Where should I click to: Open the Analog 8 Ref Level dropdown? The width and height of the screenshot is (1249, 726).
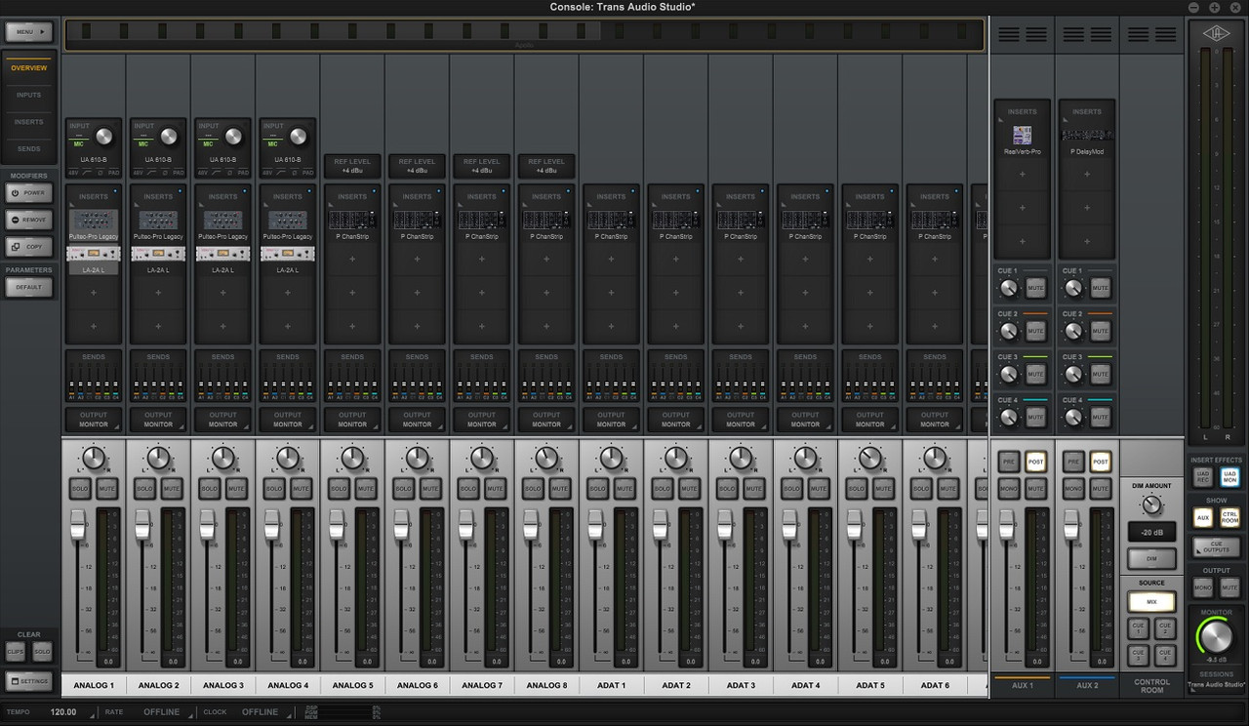click(546, 166)
